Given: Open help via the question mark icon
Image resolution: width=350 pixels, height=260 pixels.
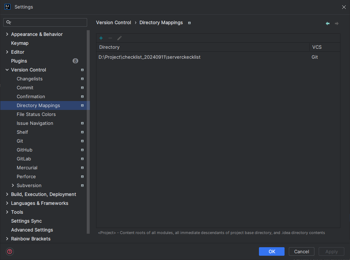Looking at the screenshot, I should point(10,251).
